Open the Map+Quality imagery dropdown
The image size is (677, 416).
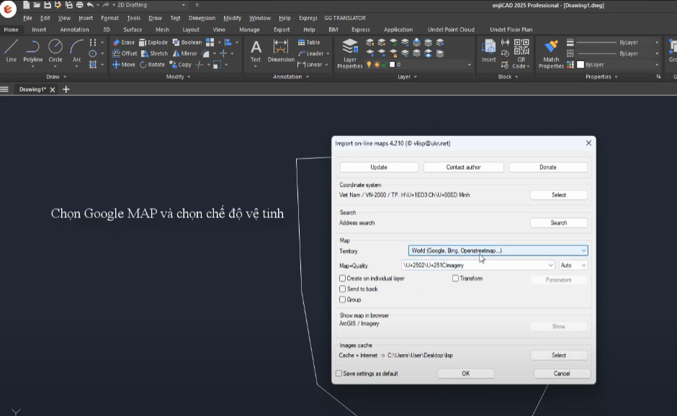coord(550,265)
